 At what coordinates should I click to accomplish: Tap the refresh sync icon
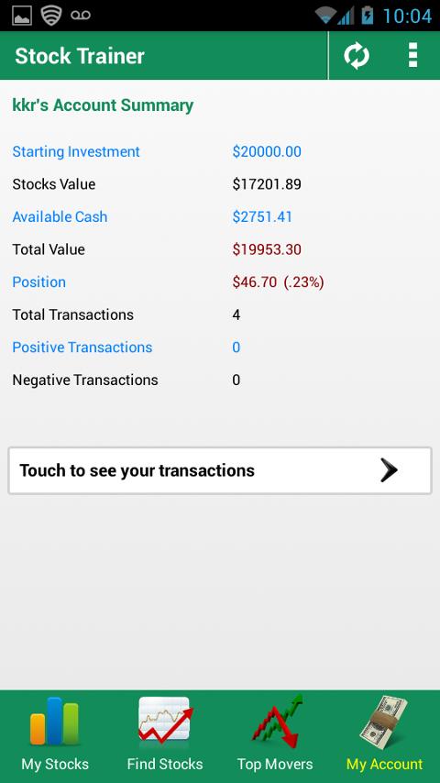point(357,55)
